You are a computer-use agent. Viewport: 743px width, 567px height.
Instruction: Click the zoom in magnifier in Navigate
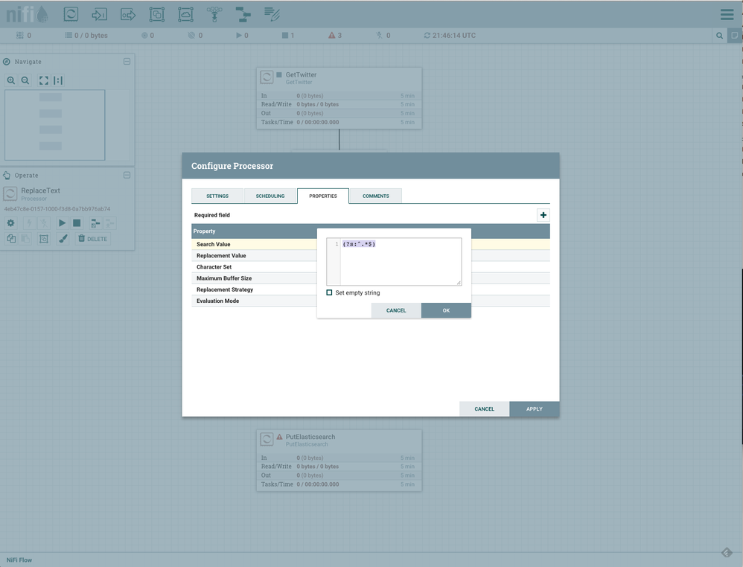(x=11, y=80)
